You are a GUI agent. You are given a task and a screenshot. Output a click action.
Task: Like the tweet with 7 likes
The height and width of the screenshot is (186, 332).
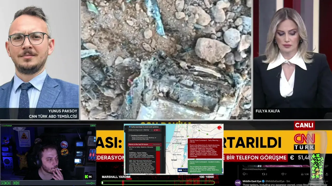[x=284, y=174]
